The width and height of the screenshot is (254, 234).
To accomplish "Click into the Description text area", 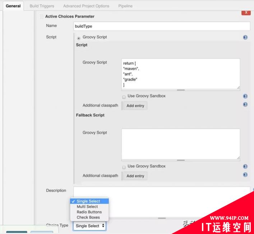I will [162, 202].
